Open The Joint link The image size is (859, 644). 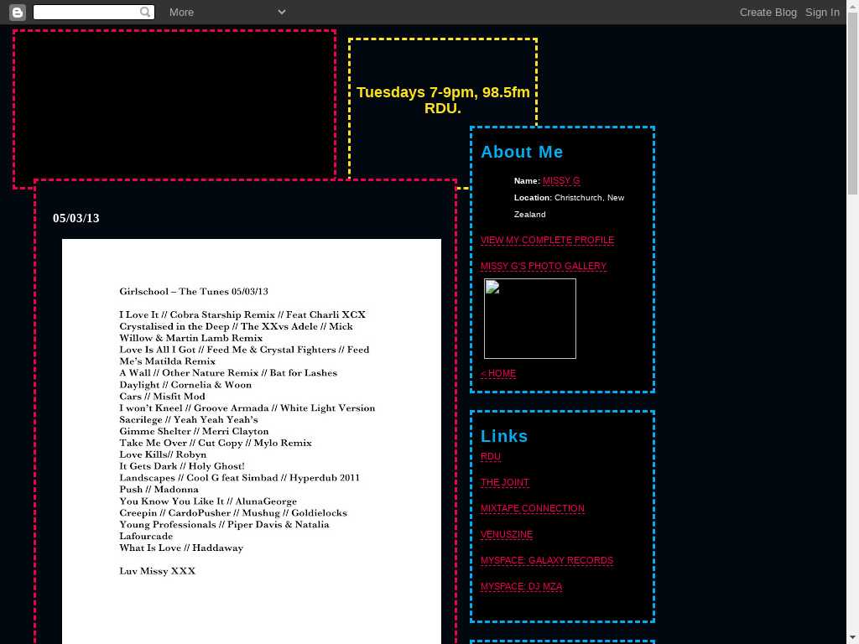coord(505,483)
